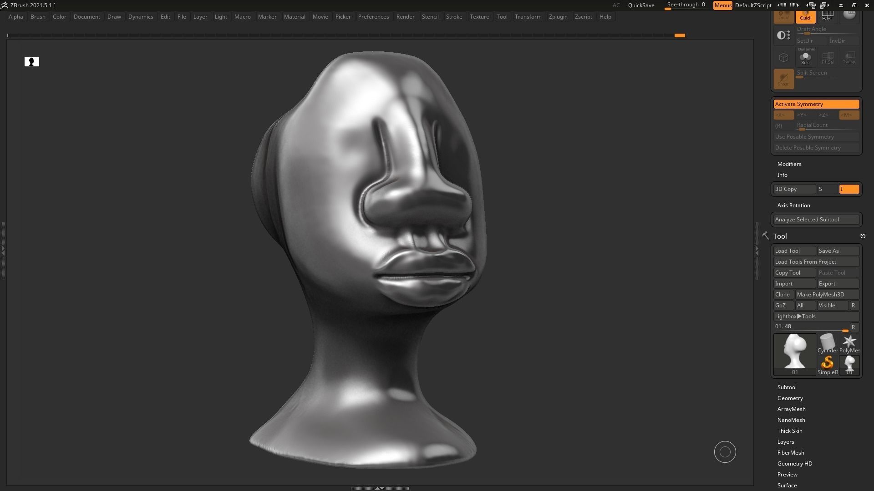The image size is (874, 491).
Task: Hide the title bar arrow icon
Action: pyautogui.click(x=841, y=5)
